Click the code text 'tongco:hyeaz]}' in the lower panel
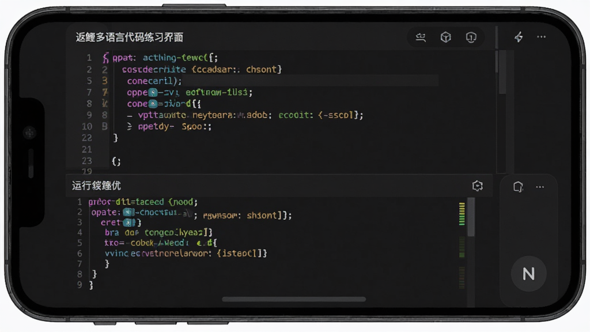This screenshot has width=590, height=332. click(179, 232)
